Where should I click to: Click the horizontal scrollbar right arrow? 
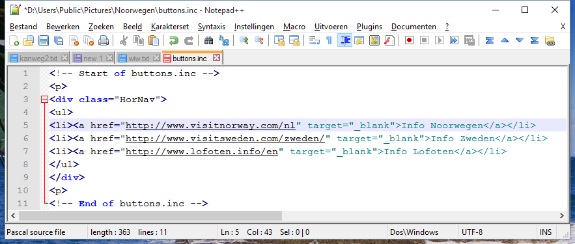561,215
